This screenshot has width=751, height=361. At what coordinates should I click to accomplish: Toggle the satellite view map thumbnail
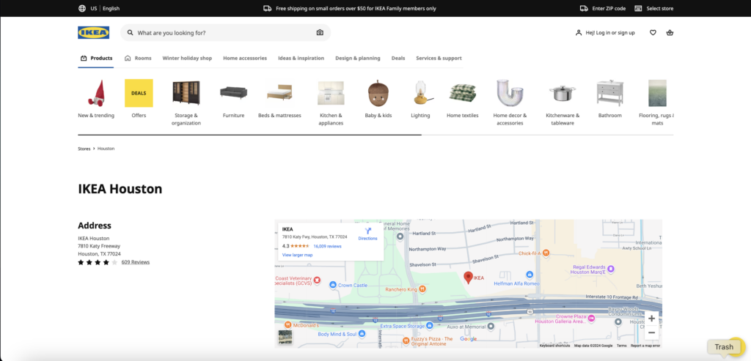285,337
